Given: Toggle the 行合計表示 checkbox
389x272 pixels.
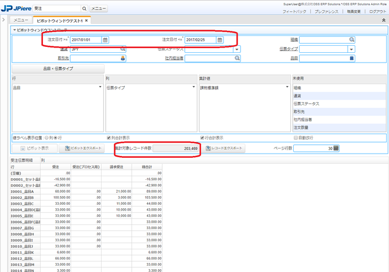Looking at the screenshot, I should pos(202,137).
